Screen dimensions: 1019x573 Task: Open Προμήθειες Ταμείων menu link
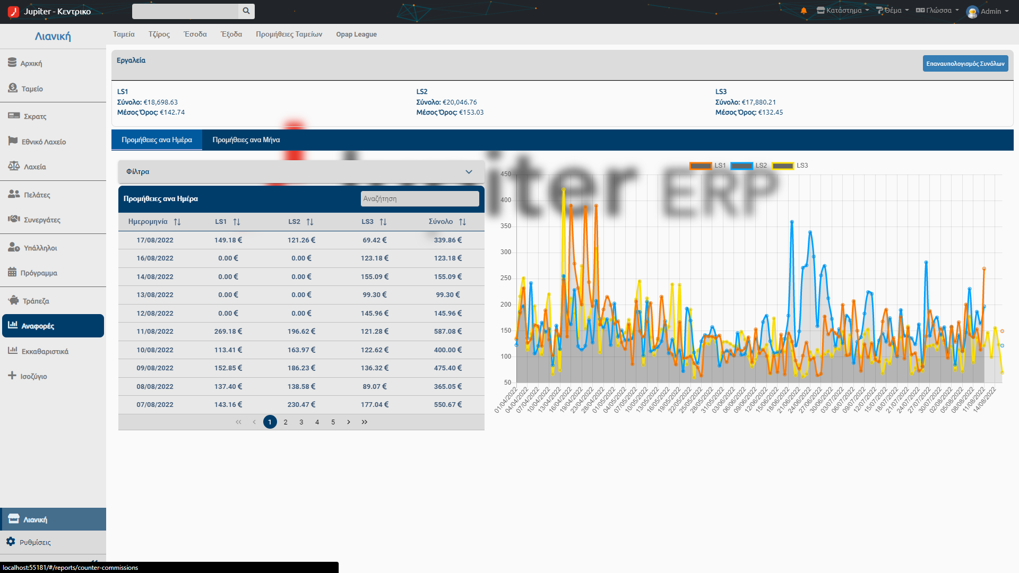[289, 34]
